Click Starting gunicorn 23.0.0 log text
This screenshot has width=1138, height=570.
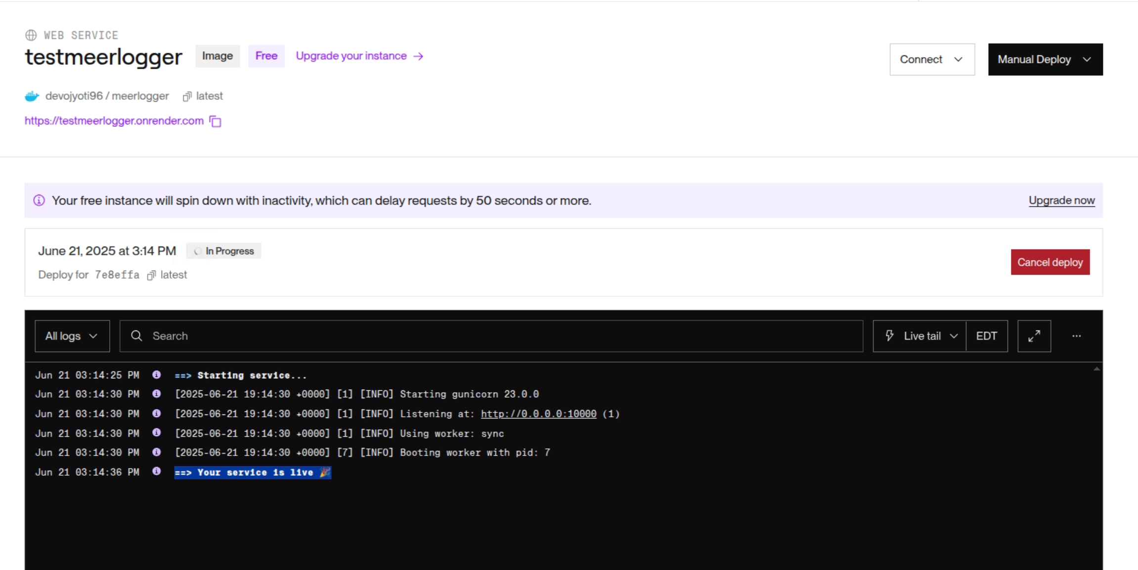click(x=469, y=394)
